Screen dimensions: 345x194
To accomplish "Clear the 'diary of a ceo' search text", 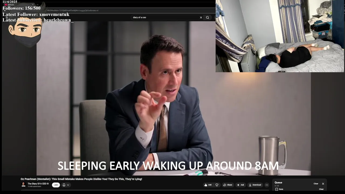I will 201,18.
